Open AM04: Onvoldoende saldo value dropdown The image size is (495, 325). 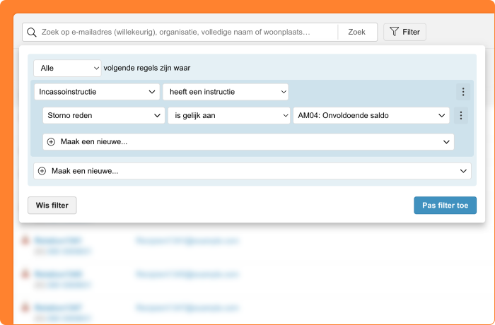click(371, 115)
